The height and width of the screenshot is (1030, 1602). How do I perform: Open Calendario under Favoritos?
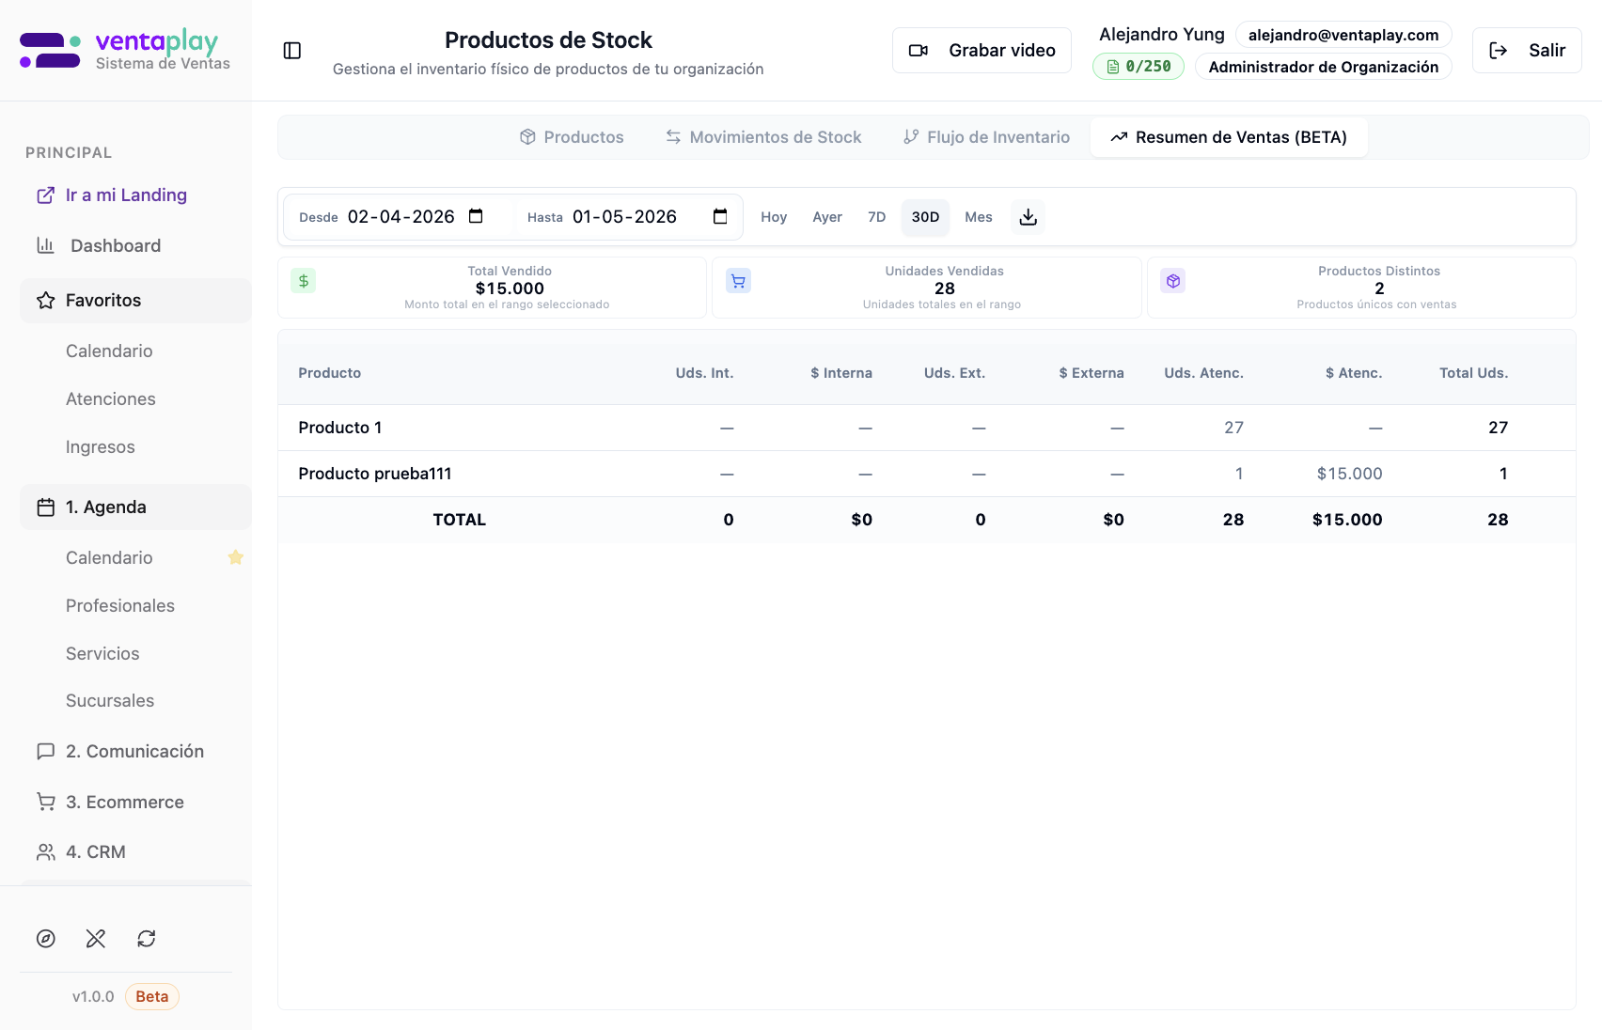tap(109, 351)
